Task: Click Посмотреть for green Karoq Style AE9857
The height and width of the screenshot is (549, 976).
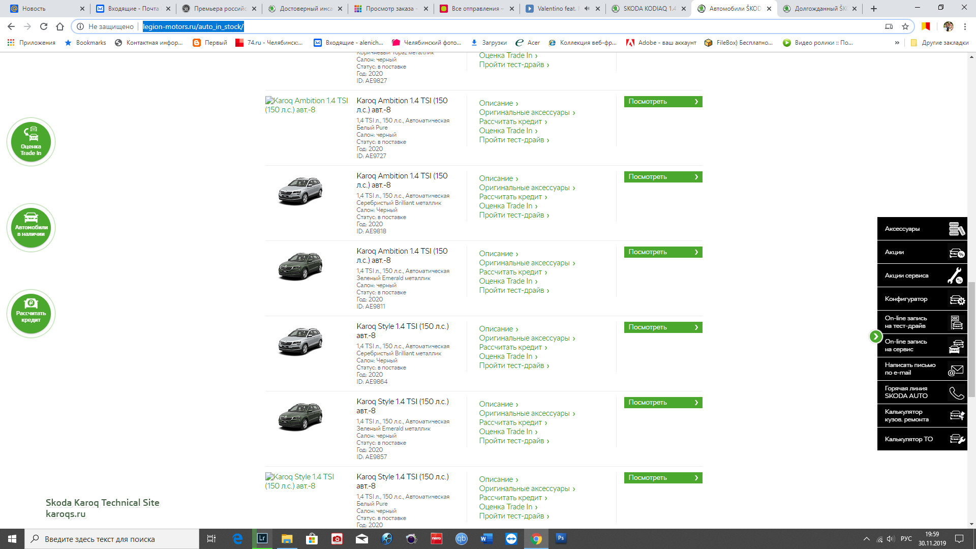Action: 662,403
